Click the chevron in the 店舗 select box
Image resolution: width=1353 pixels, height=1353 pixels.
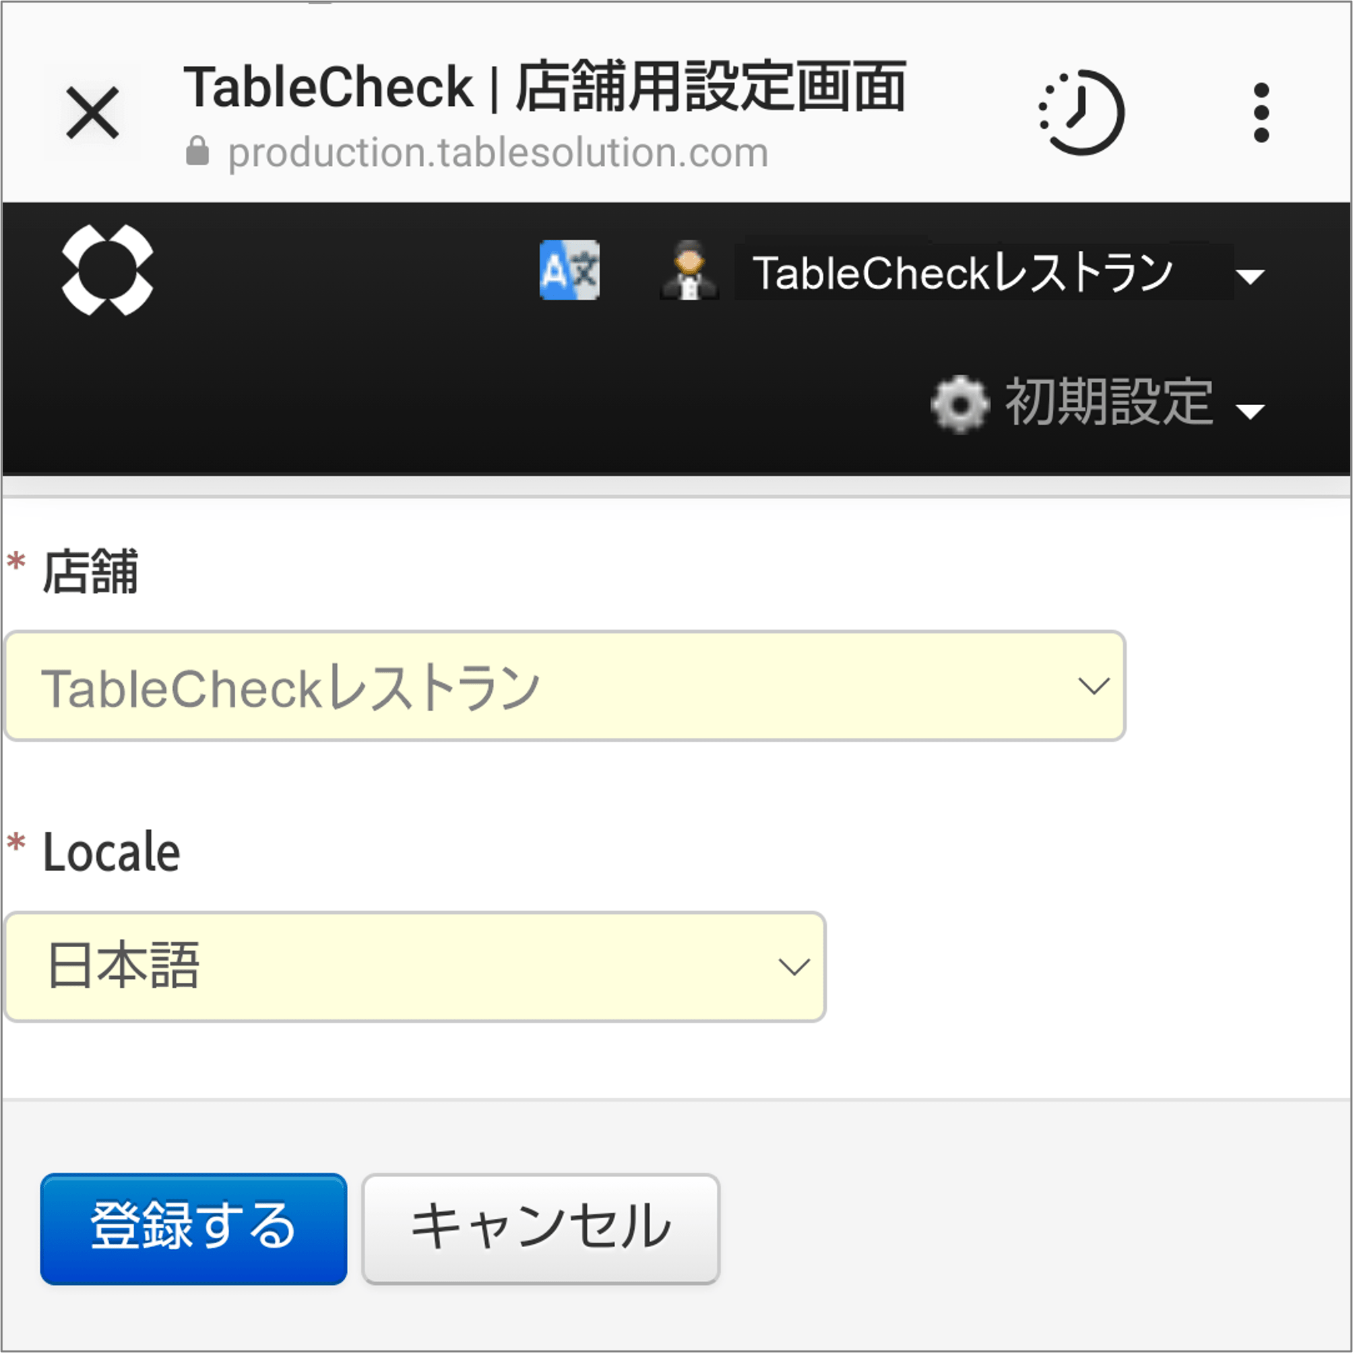1093,686
